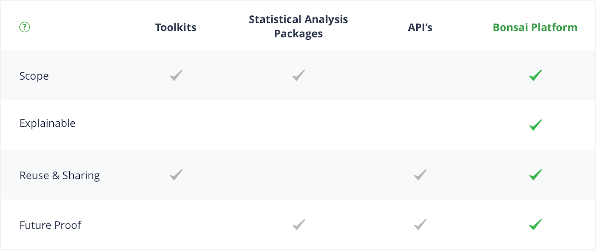Select the API's column header
Screen dimensions: 596x250
(420, 28)
